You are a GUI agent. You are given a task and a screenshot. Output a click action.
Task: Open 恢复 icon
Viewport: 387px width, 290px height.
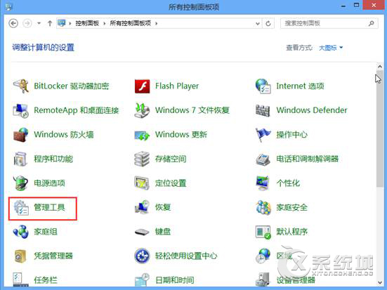pos(142,207)
